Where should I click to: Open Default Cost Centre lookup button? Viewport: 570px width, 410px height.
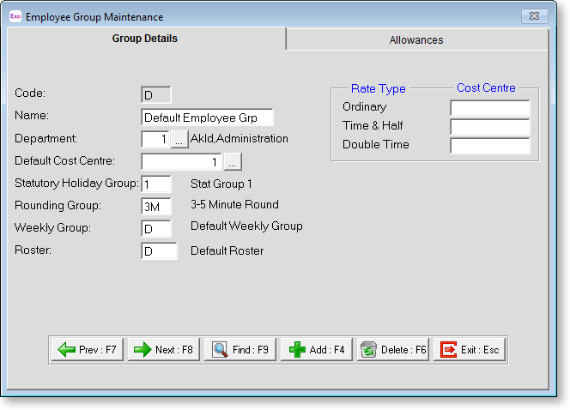point(233,161)
